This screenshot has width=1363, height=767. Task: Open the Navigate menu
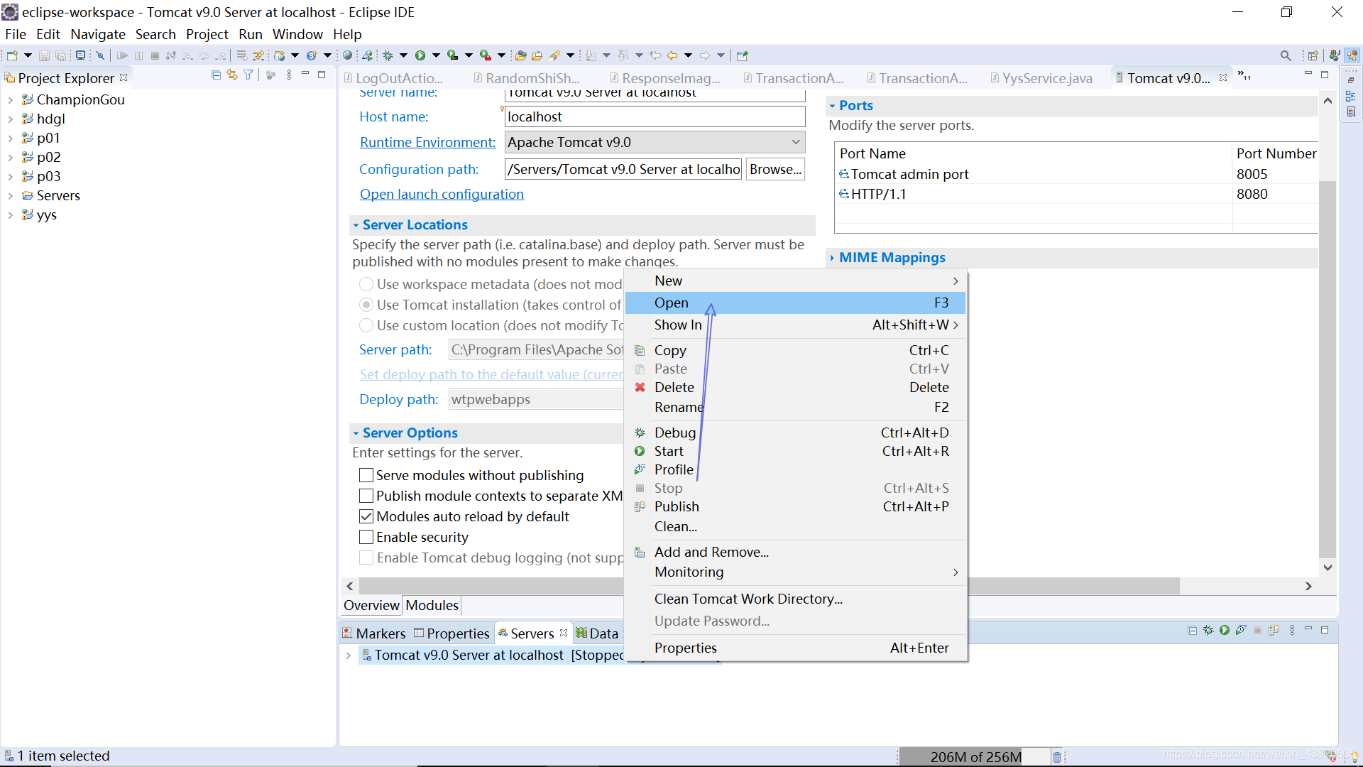(x=98, y=34)
